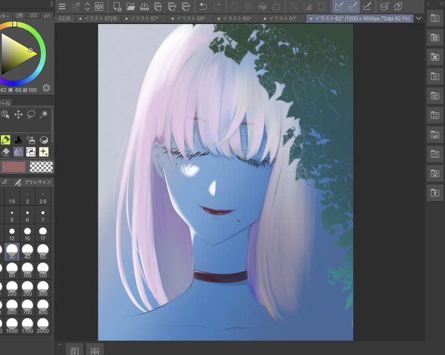
Task: Pick a shade inside the color triangle
Action: click(x=14, y=54)
